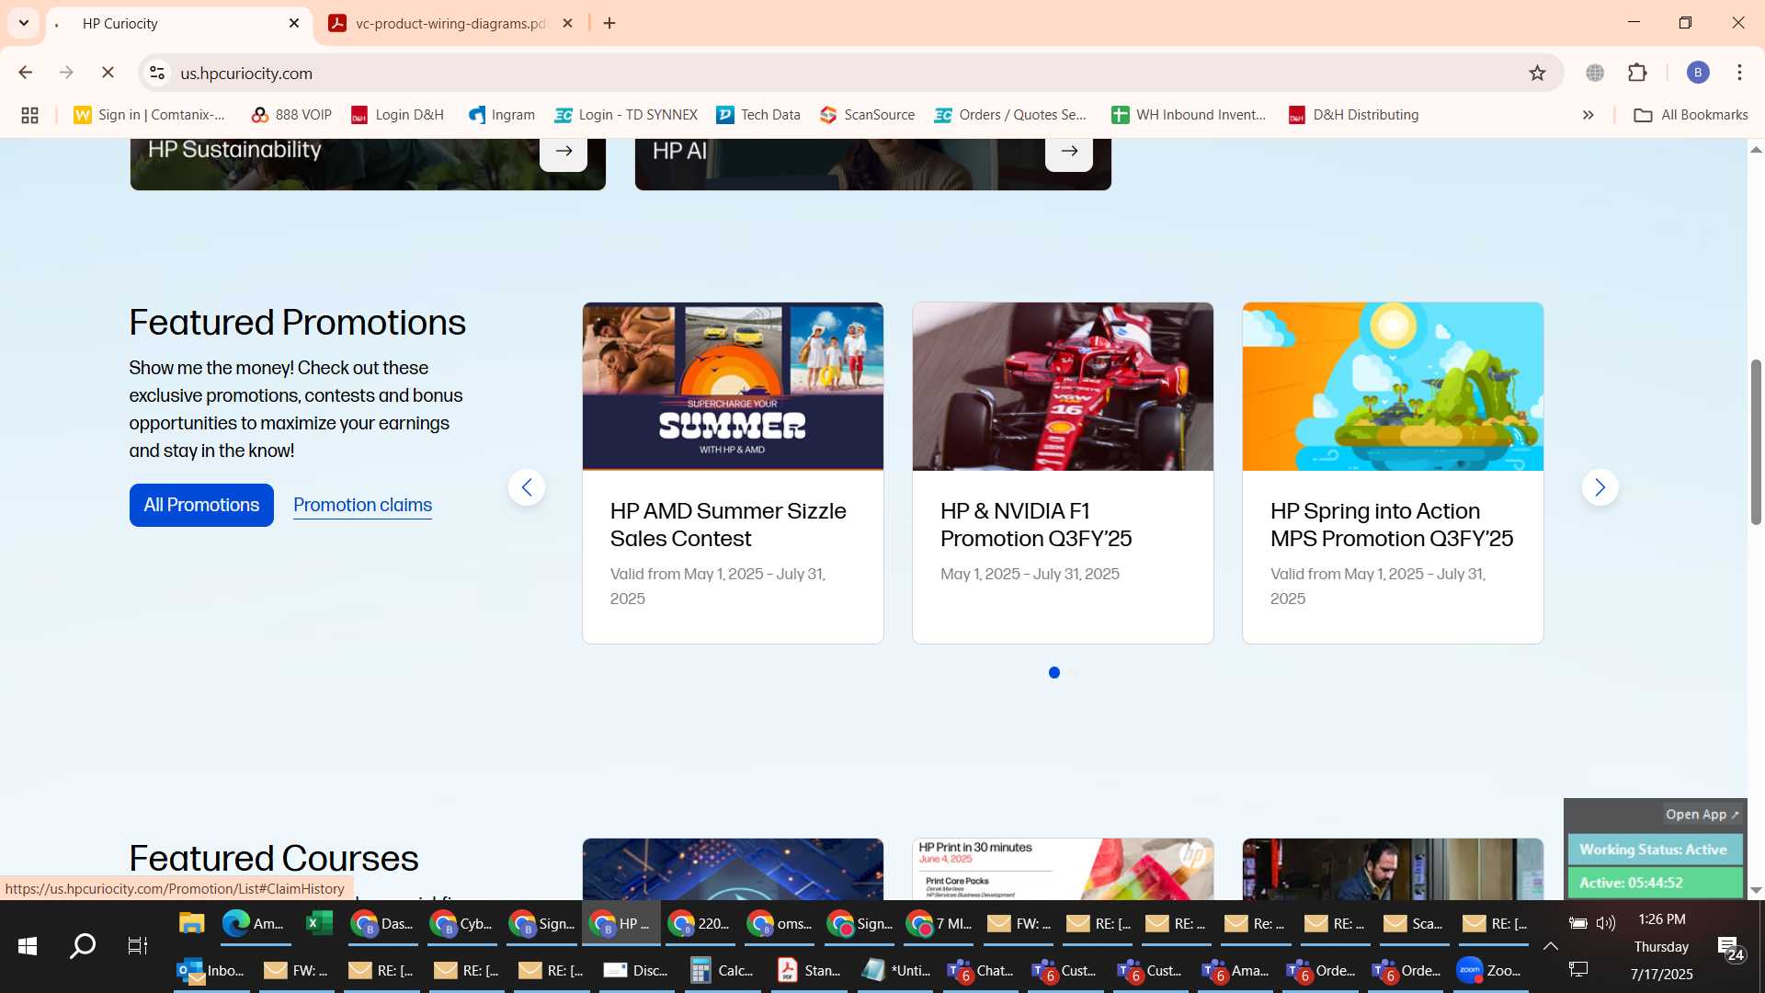Open the Windows Start menu
The image size is (1765, 993).
coord(28,946)
